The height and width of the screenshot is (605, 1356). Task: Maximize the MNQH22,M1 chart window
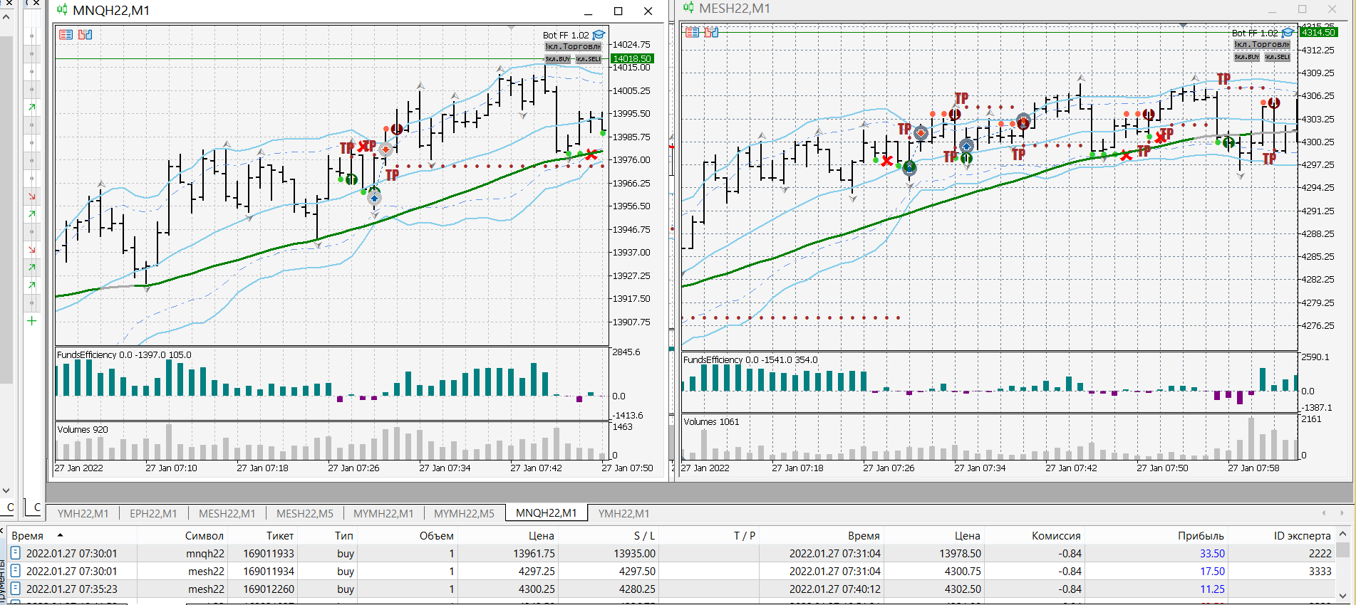click(x=618, y=11)
